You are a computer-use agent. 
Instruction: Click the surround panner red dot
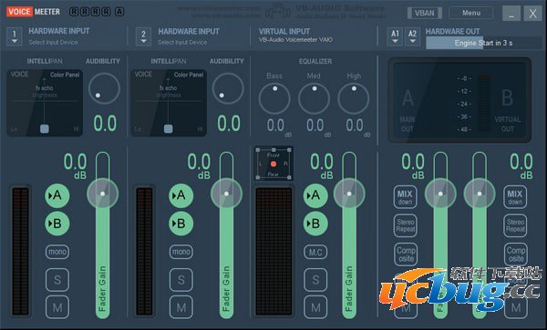(x=273, y=164)
